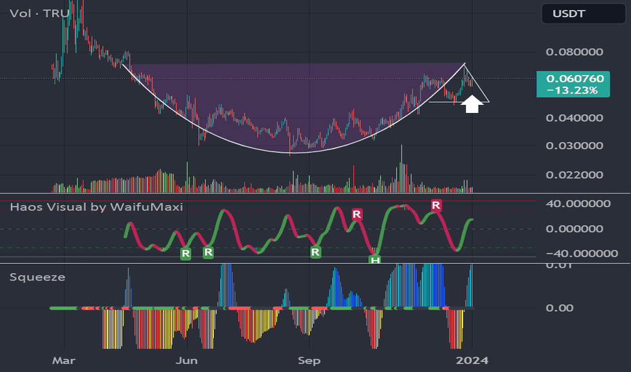Image resolution: width=631 pixels, height=372 pixels.
Task: Click the Jun time axis label
Action: tap(187, 361)
